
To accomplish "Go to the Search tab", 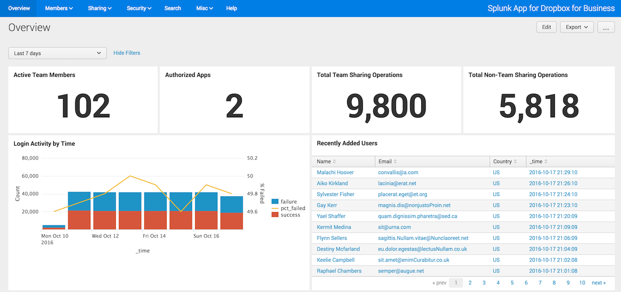I will coord(172,8).
